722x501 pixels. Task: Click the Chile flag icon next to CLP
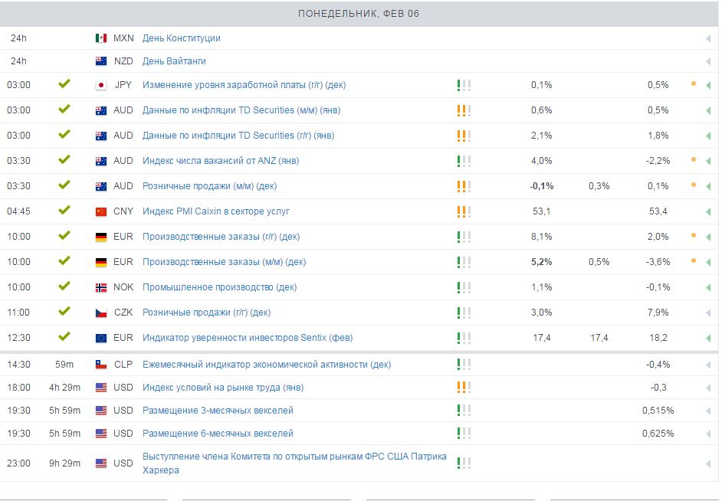101,365
